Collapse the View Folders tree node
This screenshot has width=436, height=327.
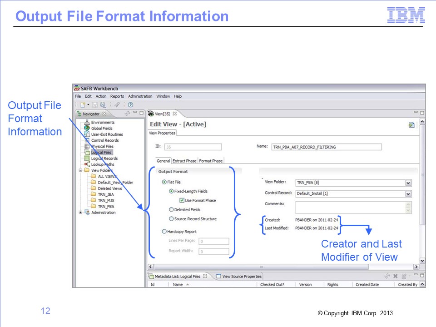click(80, 170)
